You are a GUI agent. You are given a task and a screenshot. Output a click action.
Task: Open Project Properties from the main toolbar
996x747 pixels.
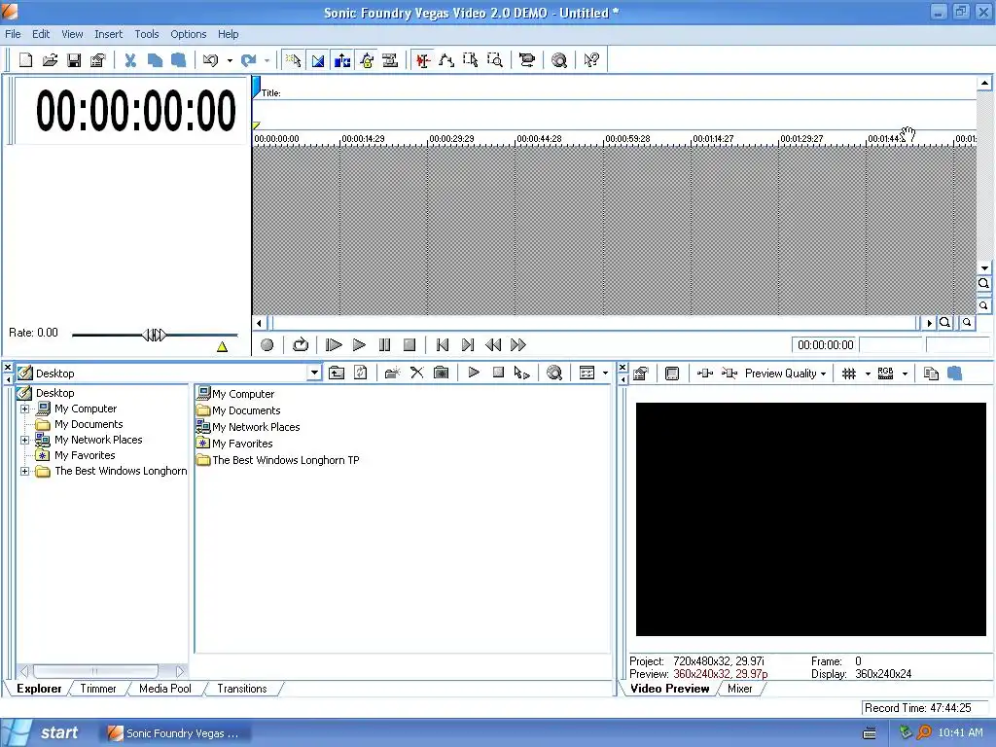click(98, 60)
